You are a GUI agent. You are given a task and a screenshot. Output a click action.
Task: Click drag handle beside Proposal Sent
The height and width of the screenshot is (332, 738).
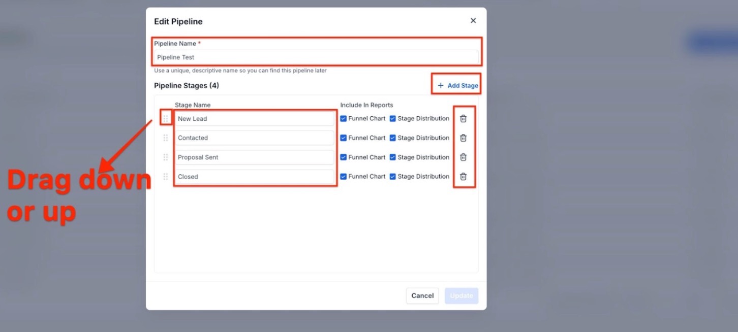coord(166,157)
